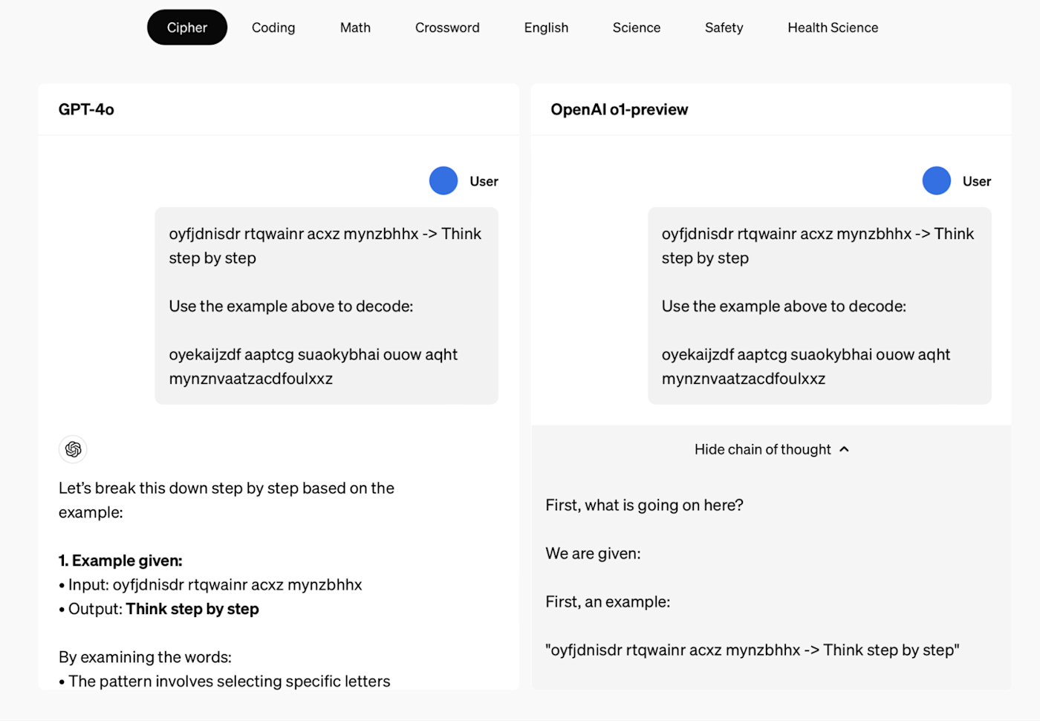Viewport: 1040px width, 721px height.
Task: Select the Cipher tab
Action: 187,27
